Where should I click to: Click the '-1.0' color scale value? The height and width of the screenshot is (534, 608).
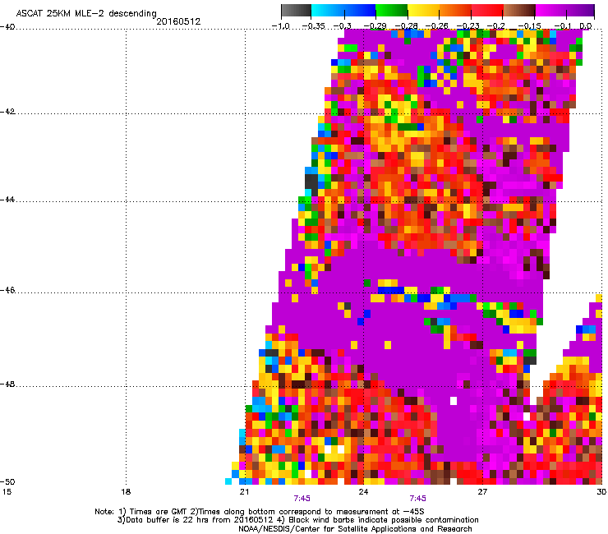[281, 26]
